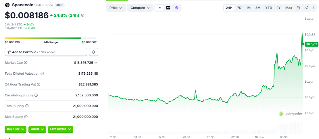Select the 3M time range tab
The width and height of the screenshot is (319, 139).
pos(258,8)
